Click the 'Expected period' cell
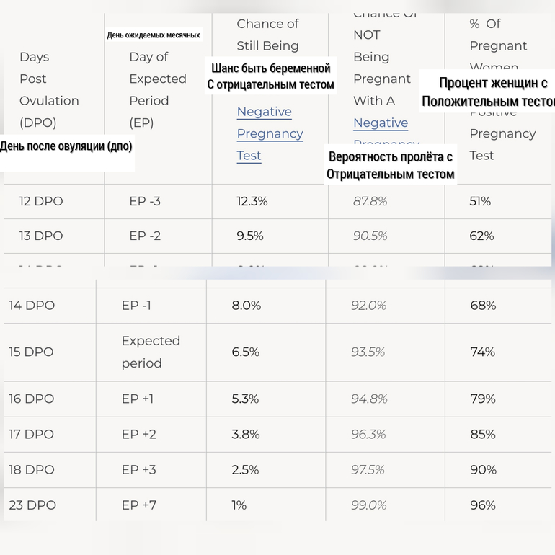Screen dimensions: 555x555 pos(150,352)
